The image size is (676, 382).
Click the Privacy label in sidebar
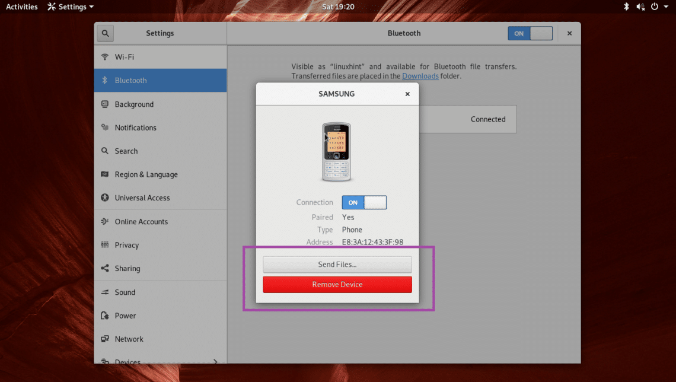[x=127, y=245]
